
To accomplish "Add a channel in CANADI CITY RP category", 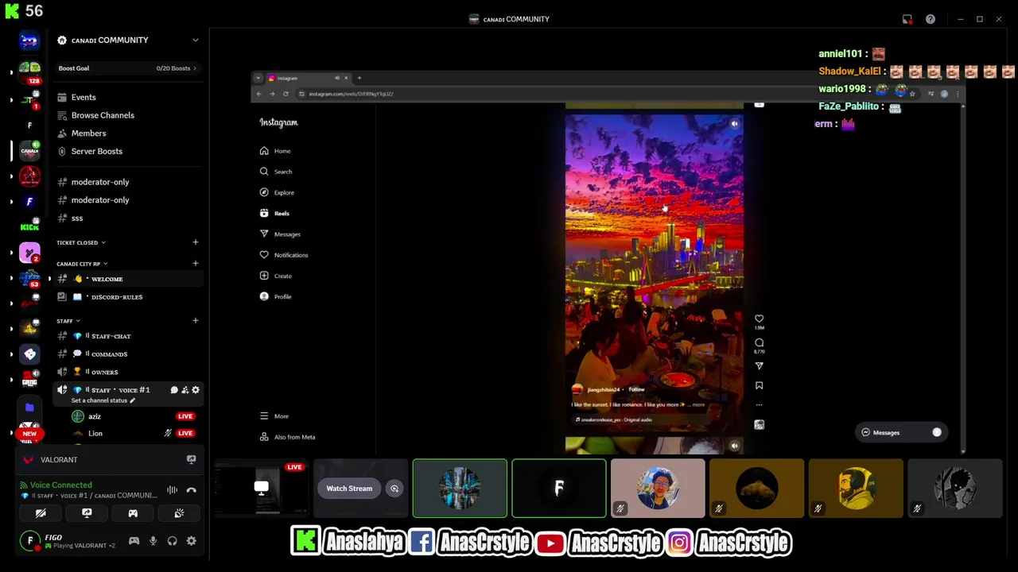I will coord(196,263).
